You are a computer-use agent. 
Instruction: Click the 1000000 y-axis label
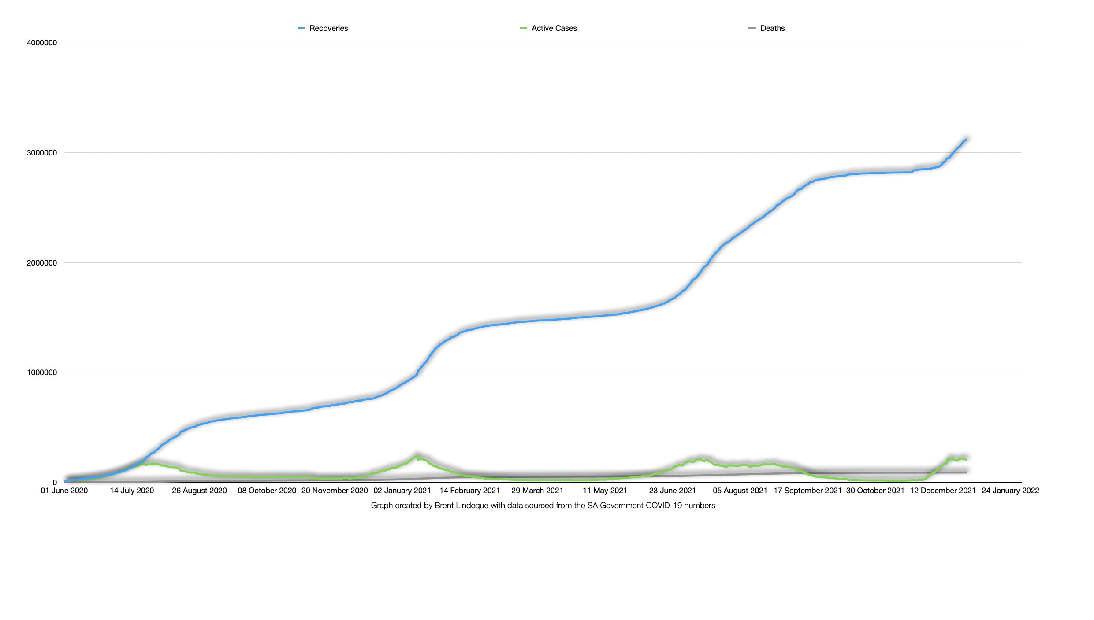point(42,373)
